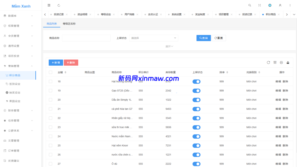Open the user profile icon
The height and width of the screenshot is (167, 297).
[280, 5]
